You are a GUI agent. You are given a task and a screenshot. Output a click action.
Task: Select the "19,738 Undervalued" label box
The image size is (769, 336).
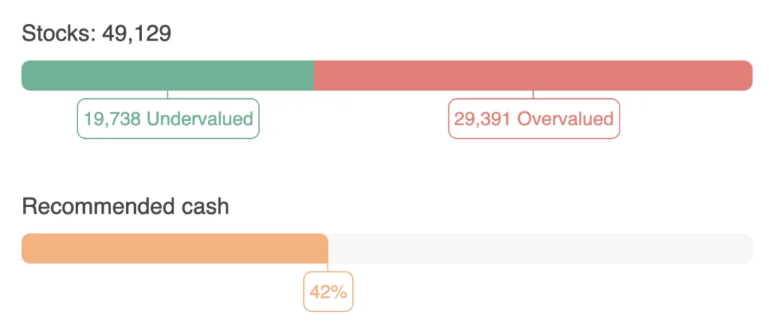pyautogui.click(x=168, y=118)
